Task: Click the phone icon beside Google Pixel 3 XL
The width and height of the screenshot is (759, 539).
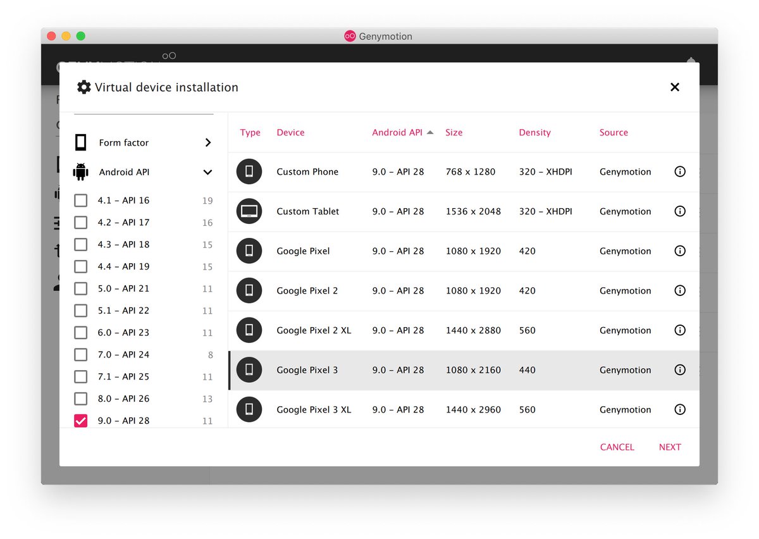Action: click(x=249, y=409)
